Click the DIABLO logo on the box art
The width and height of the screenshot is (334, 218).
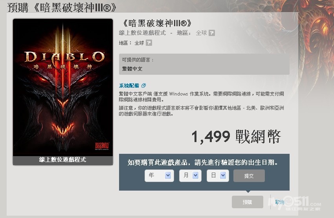pyautogui.click(x=64, y=57)
